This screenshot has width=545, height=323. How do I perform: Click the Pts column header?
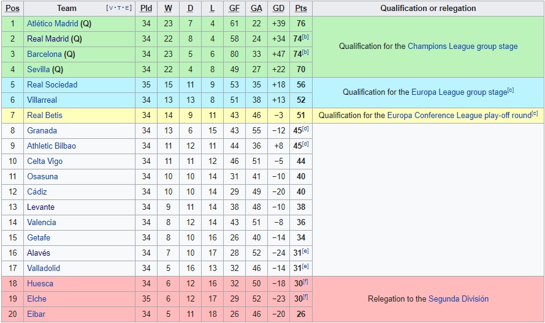click(300, 8)
